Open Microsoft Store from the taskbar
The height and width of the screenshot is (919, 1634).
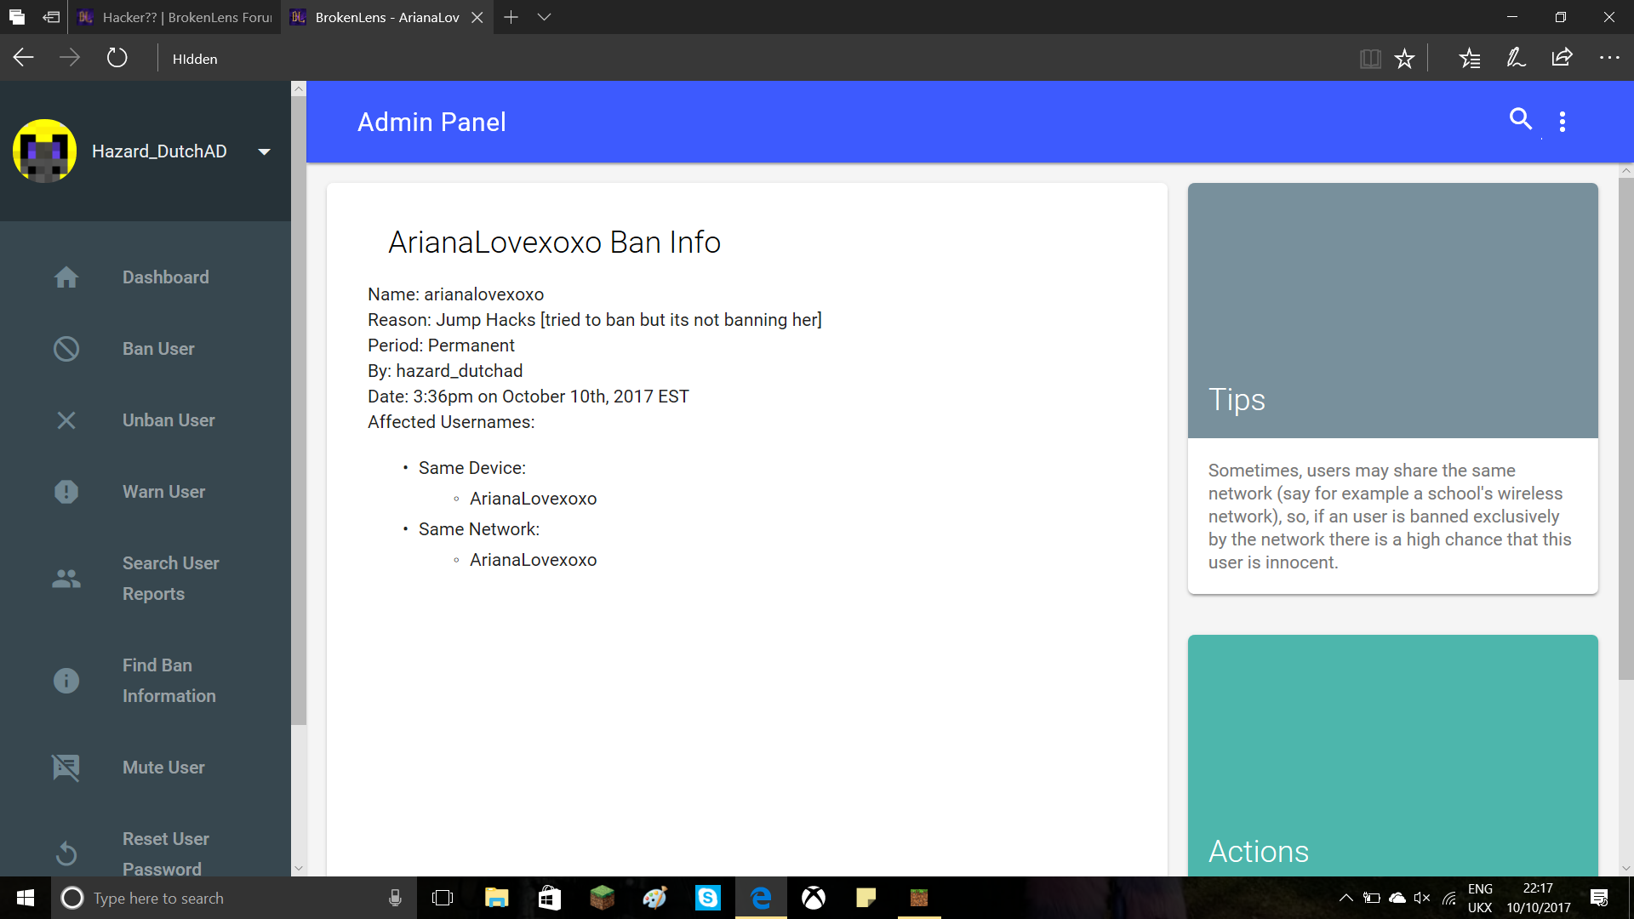(x=550, y=898)
